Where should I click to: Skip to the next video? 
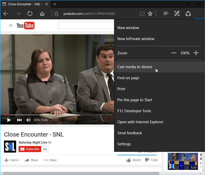pos(19,120)
